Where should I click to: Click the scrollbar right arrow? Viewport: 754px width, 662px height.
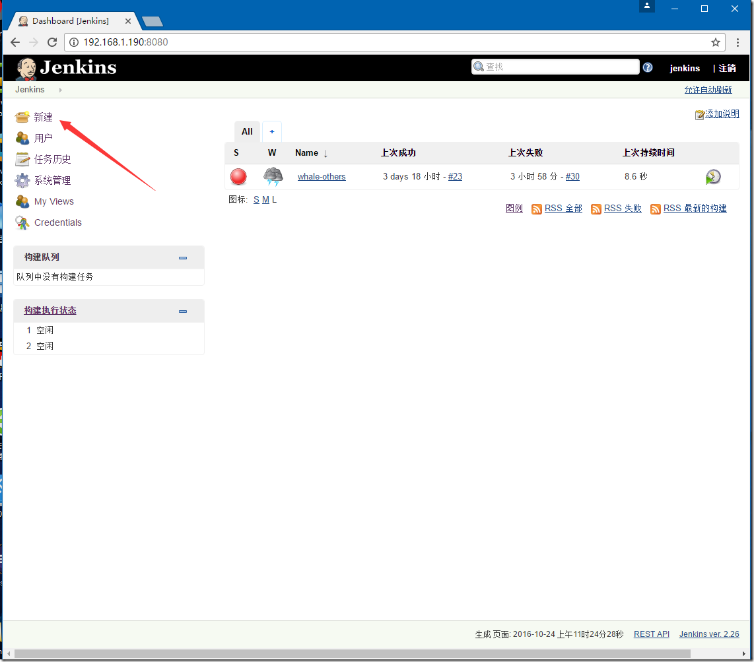744,654
